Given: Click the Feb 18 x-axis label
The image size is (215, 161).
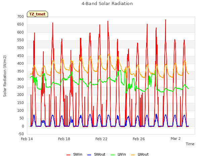Looking at the screenshot, I should pyautogui.click(x=64, y=139).
